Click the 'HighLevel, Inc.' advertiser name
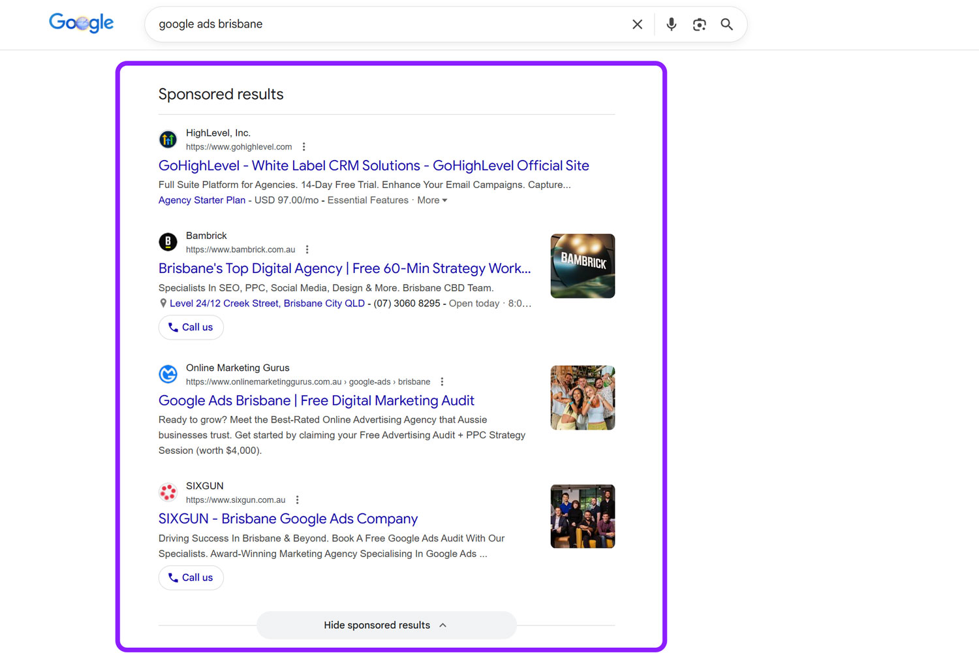This screenshot has width=979, height=653. click(218, 133)
